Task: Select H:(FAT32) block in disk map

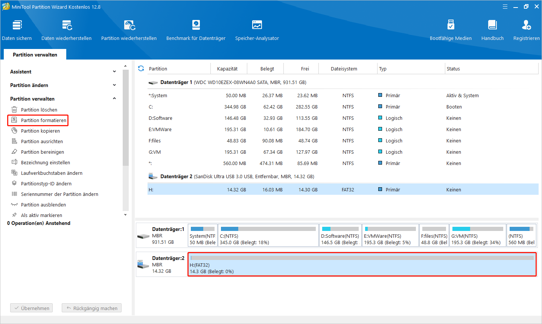Action: pyautogui.click(x=362, y=264)
